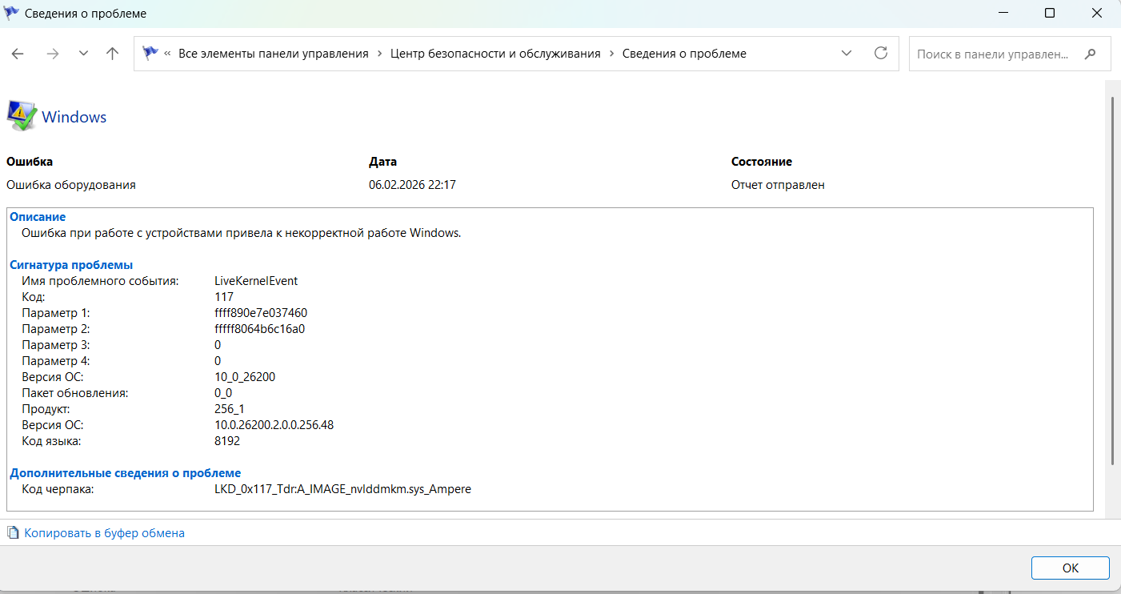
Task: Expand the chevron after 'Все элементы панели управления'
Action: (x=379, y=54)
